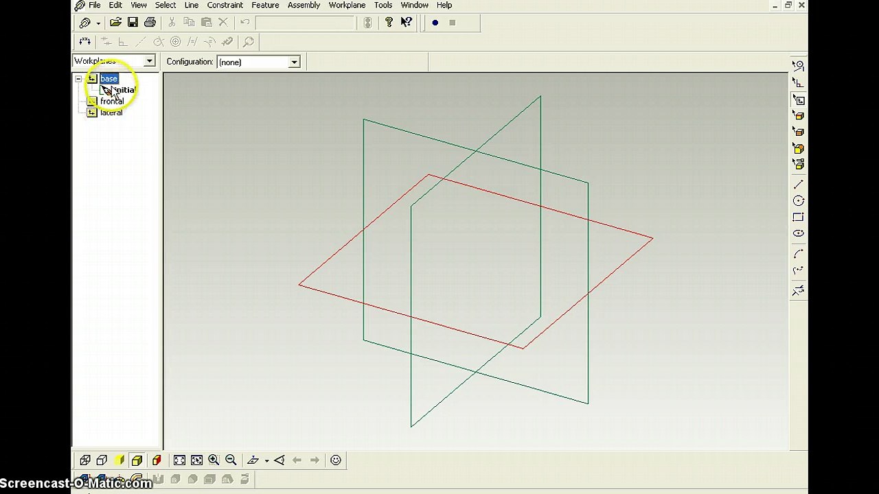The width and height of the screenshot is (879, 494).
Task: Switch to Enhanced outlined display mode
Action: coord(137,460)
